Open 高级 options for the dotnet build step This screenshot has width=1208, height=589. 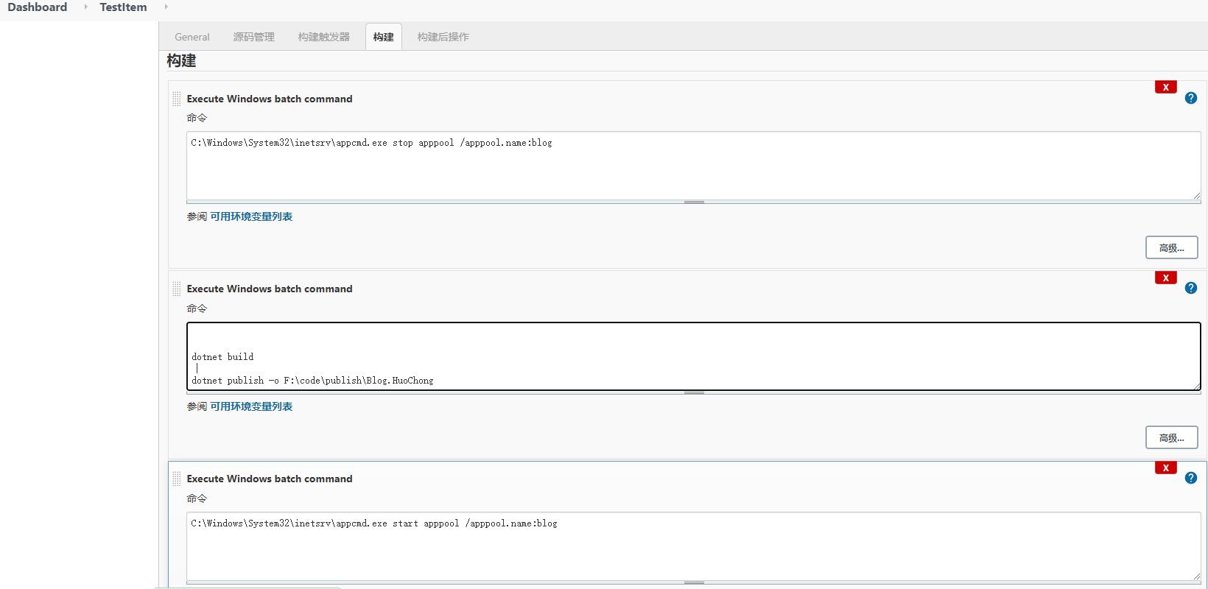(1172, 437)
